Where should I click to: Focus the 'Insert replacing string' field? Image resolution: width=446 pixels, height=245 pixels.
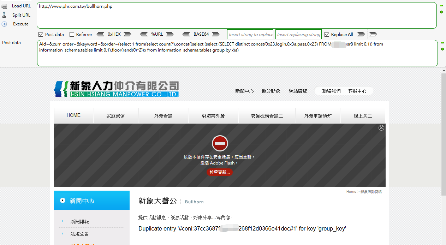pyautogui.click(x=298, y=34)
